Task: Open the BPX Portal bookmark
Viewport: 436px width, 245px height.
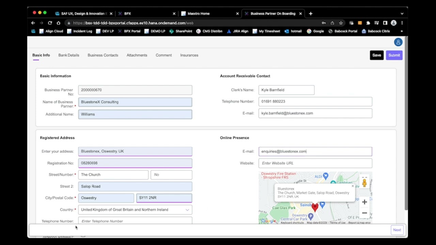Action: click(x=129, y=31)
